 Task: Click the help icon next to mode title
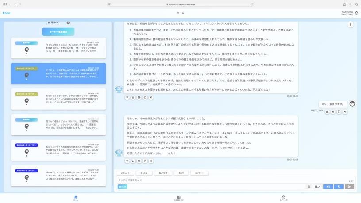68,23
